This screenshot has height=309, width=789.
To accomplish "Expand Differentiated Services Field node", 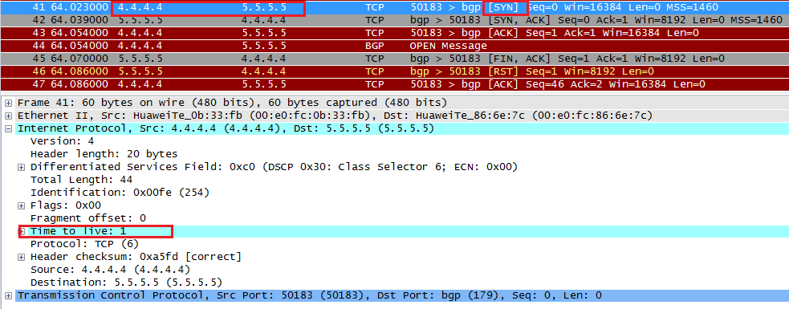I will coord(21,167).
